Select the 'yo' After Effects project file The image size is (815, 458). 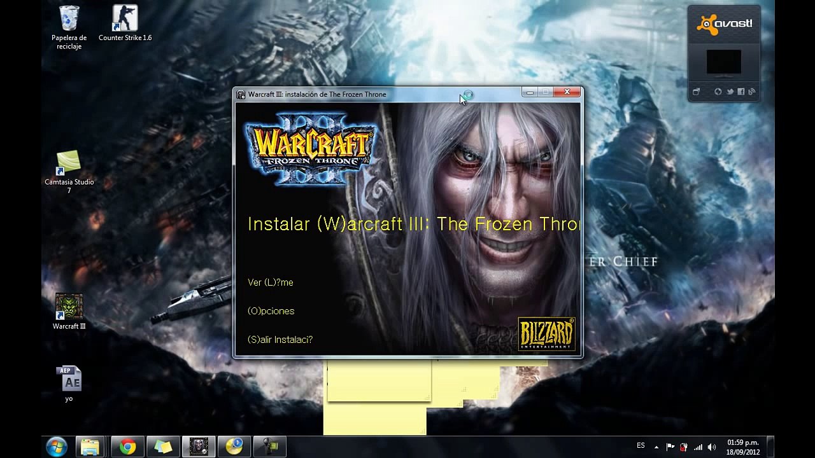(x=69, y=384)
